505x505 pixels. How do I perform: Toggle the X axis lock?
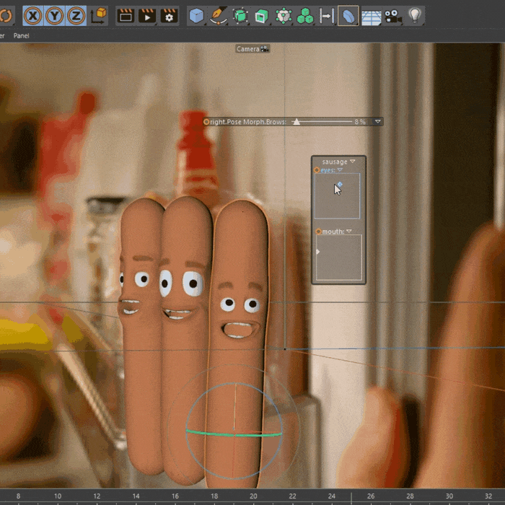[x=33, y=15]
